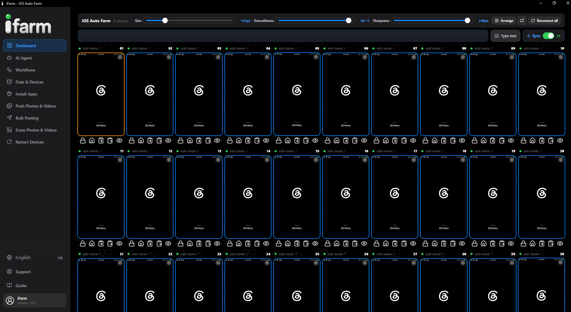Open Data & Devices
The height and width of the screenshot is (312, 571).
(35, 82)
